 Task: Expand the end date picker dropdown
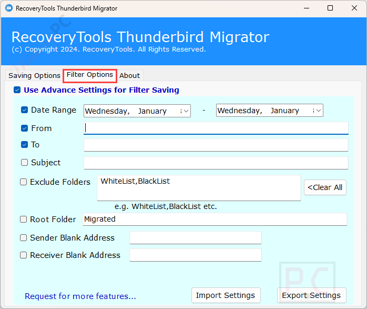coord(317,111)
